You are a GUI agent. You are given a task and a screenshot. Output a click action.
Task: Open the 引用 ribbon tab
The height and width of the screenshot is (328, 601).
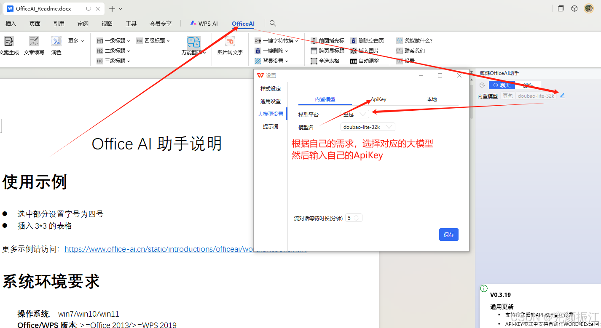tap(59, 24)
